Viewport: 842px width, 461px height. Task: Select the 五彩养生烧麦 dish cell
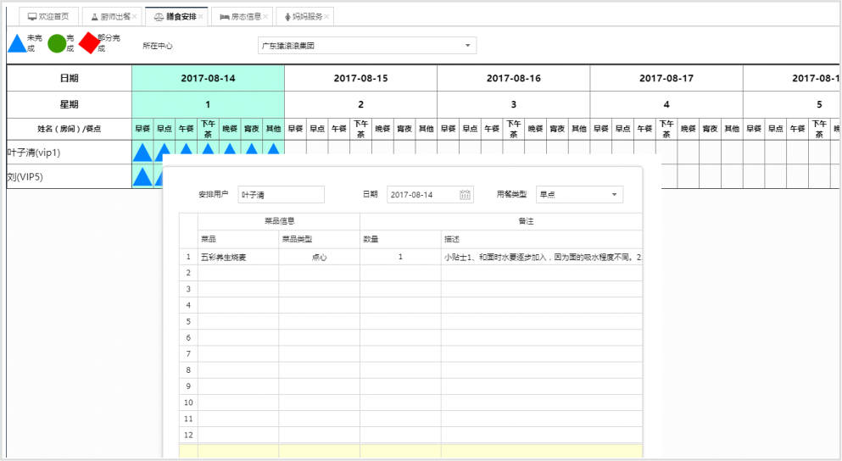point(237,256)
